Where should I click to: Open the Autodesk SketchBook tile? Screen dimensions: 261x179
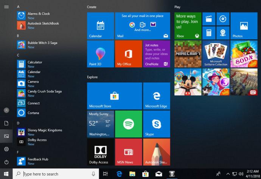[x=157, y=152]
